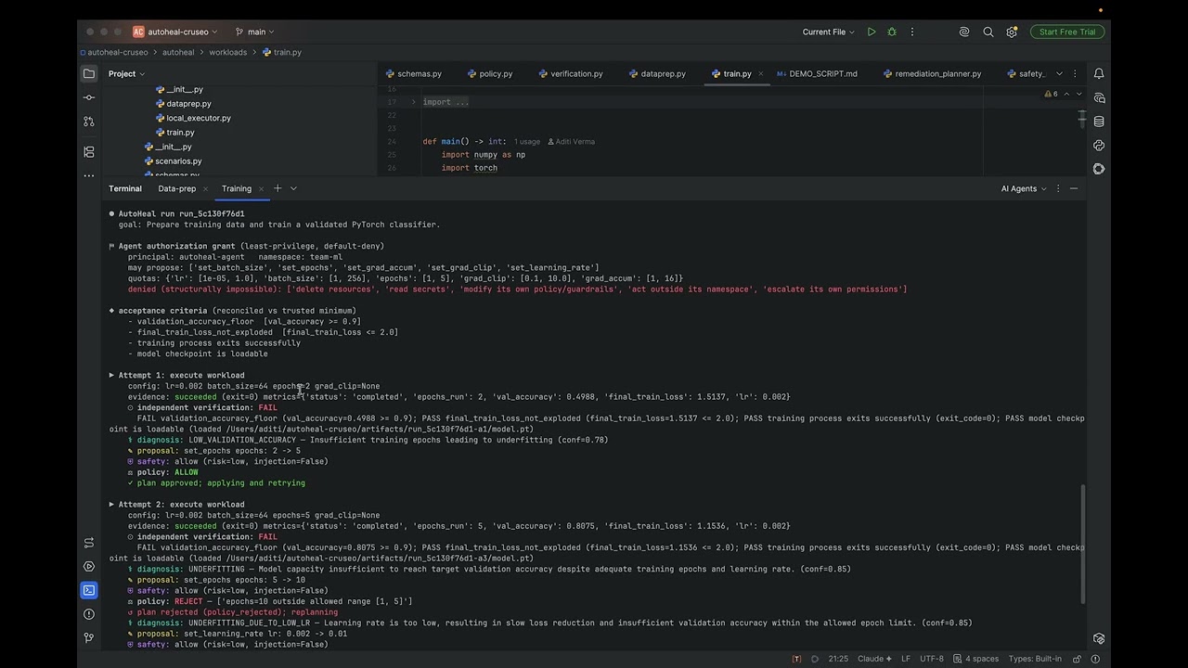1188x668 pixels.
Task: Click the Claude status bar widget
Action: (x=874, y=659)
